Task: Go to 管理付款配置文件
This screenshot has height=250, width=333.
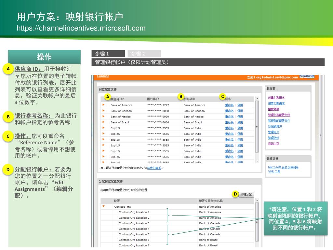Action: coord(279,115)
